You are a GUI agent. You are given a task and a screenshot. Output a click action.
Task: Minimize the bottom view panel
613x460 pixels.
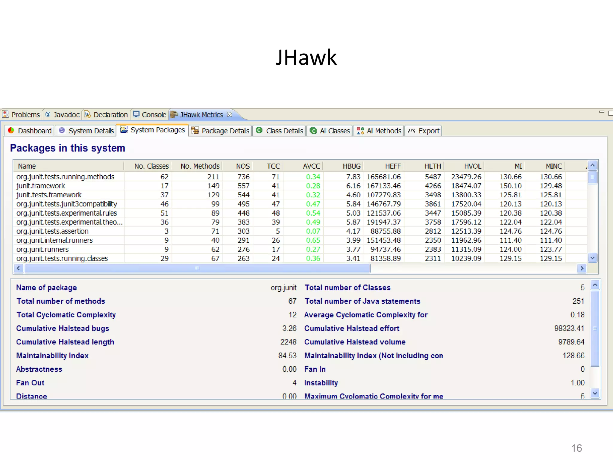(602, 112)
